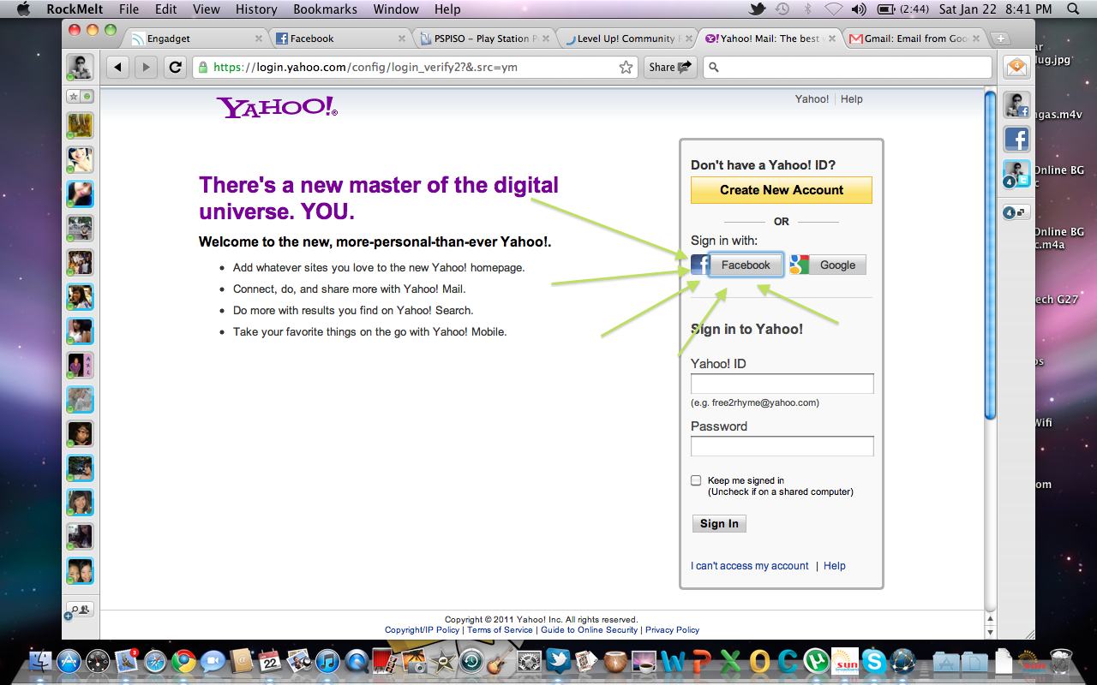The height and width of the screenshot is (685, 1097).
Task: Click the Time Machine menu bar icon
Action: click(x=782, y=9)
